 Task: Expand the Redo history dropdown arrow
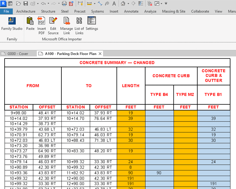[x=59, y=3]
